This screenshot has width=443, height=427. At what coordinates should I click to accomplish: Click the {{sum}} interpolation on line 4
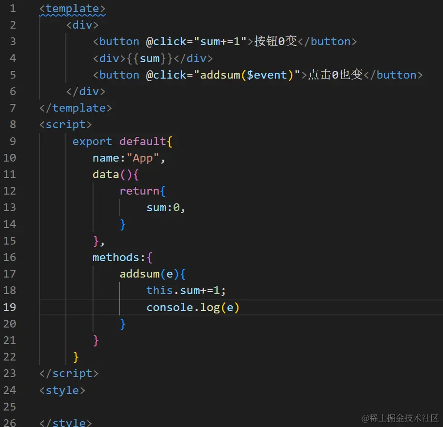[x=149, y=59]
